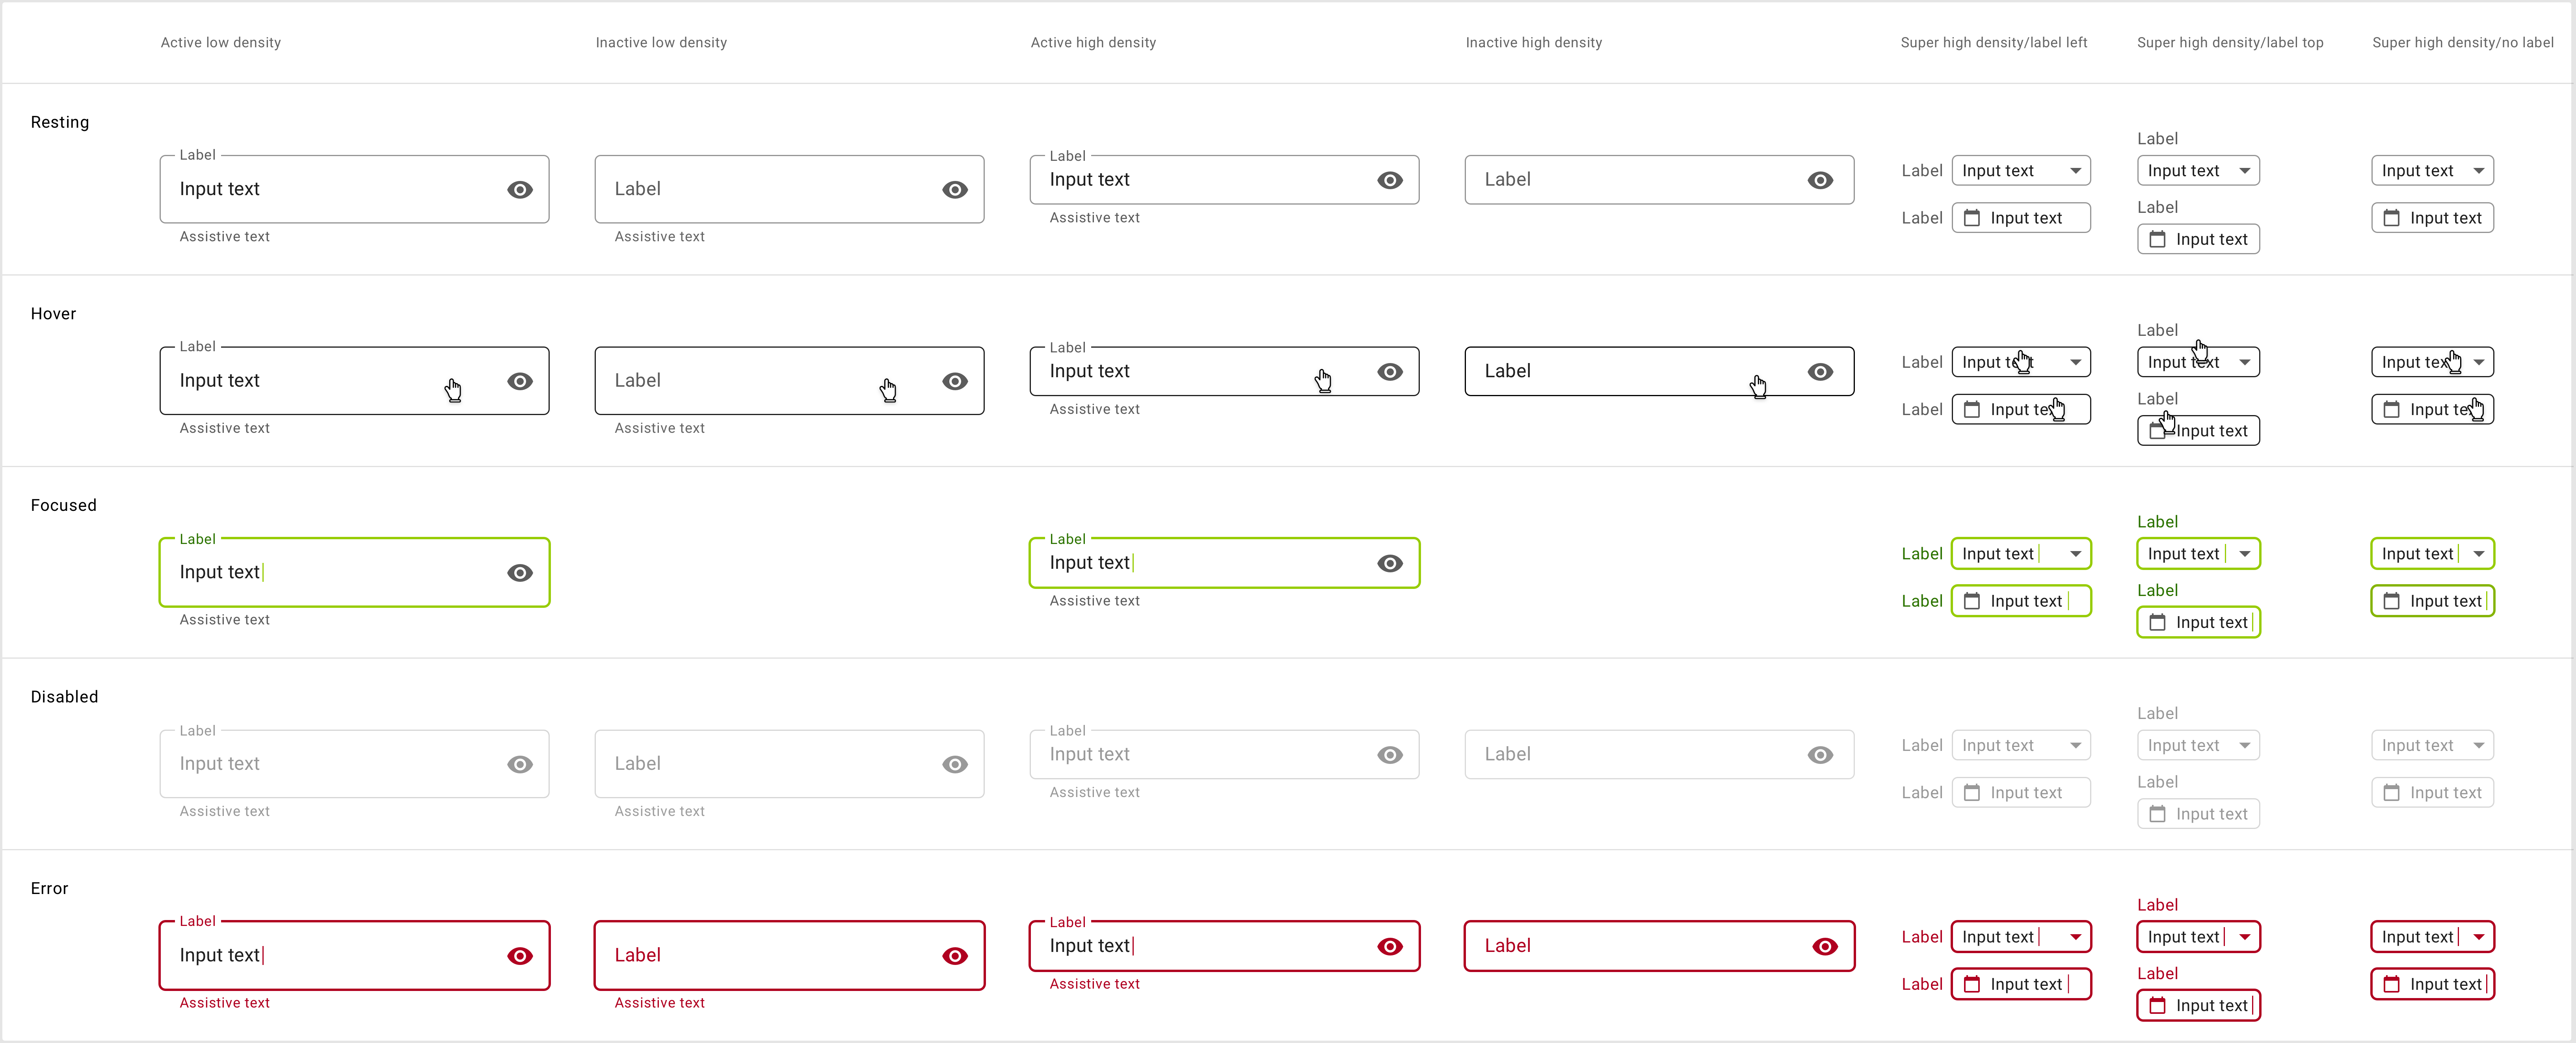Click 'Input text' in Resting Active low density field
Image resolution: width=2576 pixels, height=1043 pixels.
click(219, 189)
